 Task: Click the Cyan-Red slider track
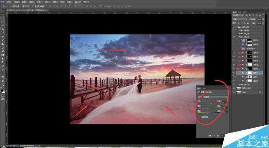[x=209, y=103]
